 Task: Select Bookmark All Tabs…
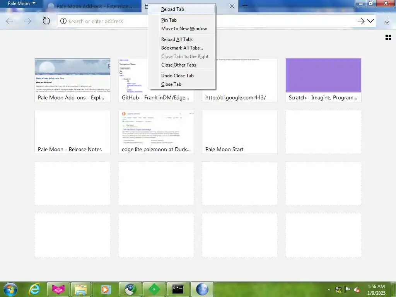pos(182,48)
